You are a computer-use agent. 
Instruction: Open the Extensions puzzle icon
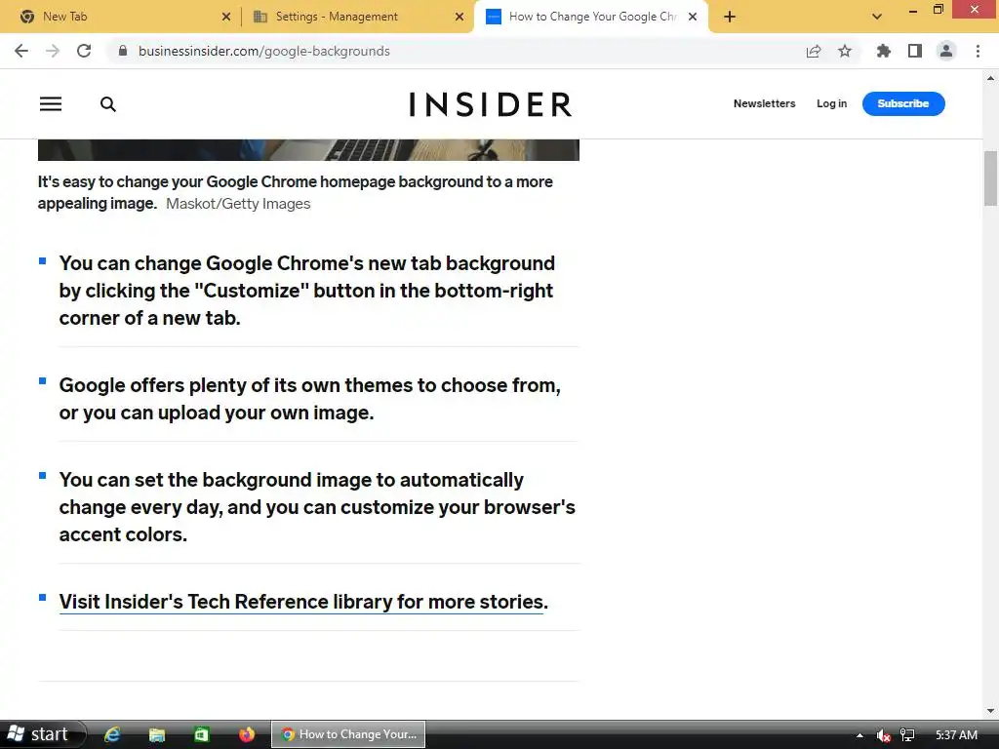pos(884,51)
